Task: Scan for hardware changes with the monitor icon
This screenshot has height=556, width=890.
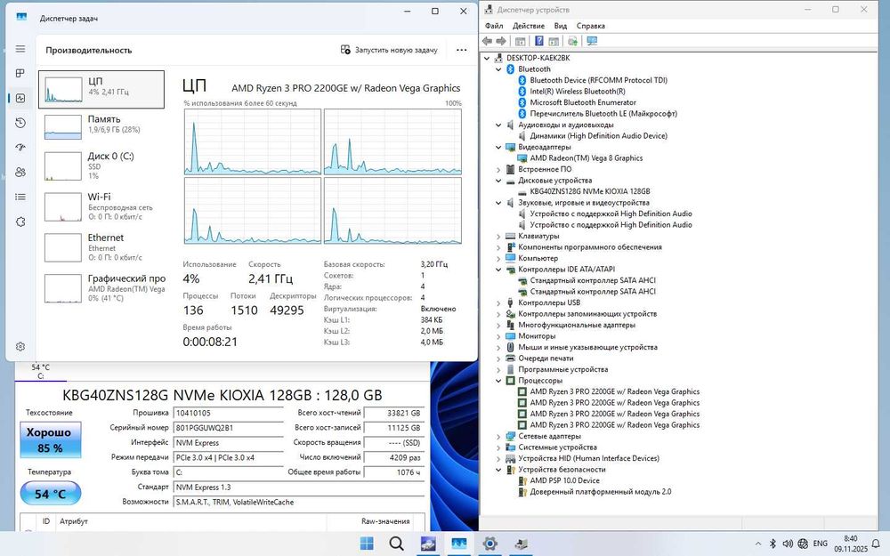Action: 592,41
